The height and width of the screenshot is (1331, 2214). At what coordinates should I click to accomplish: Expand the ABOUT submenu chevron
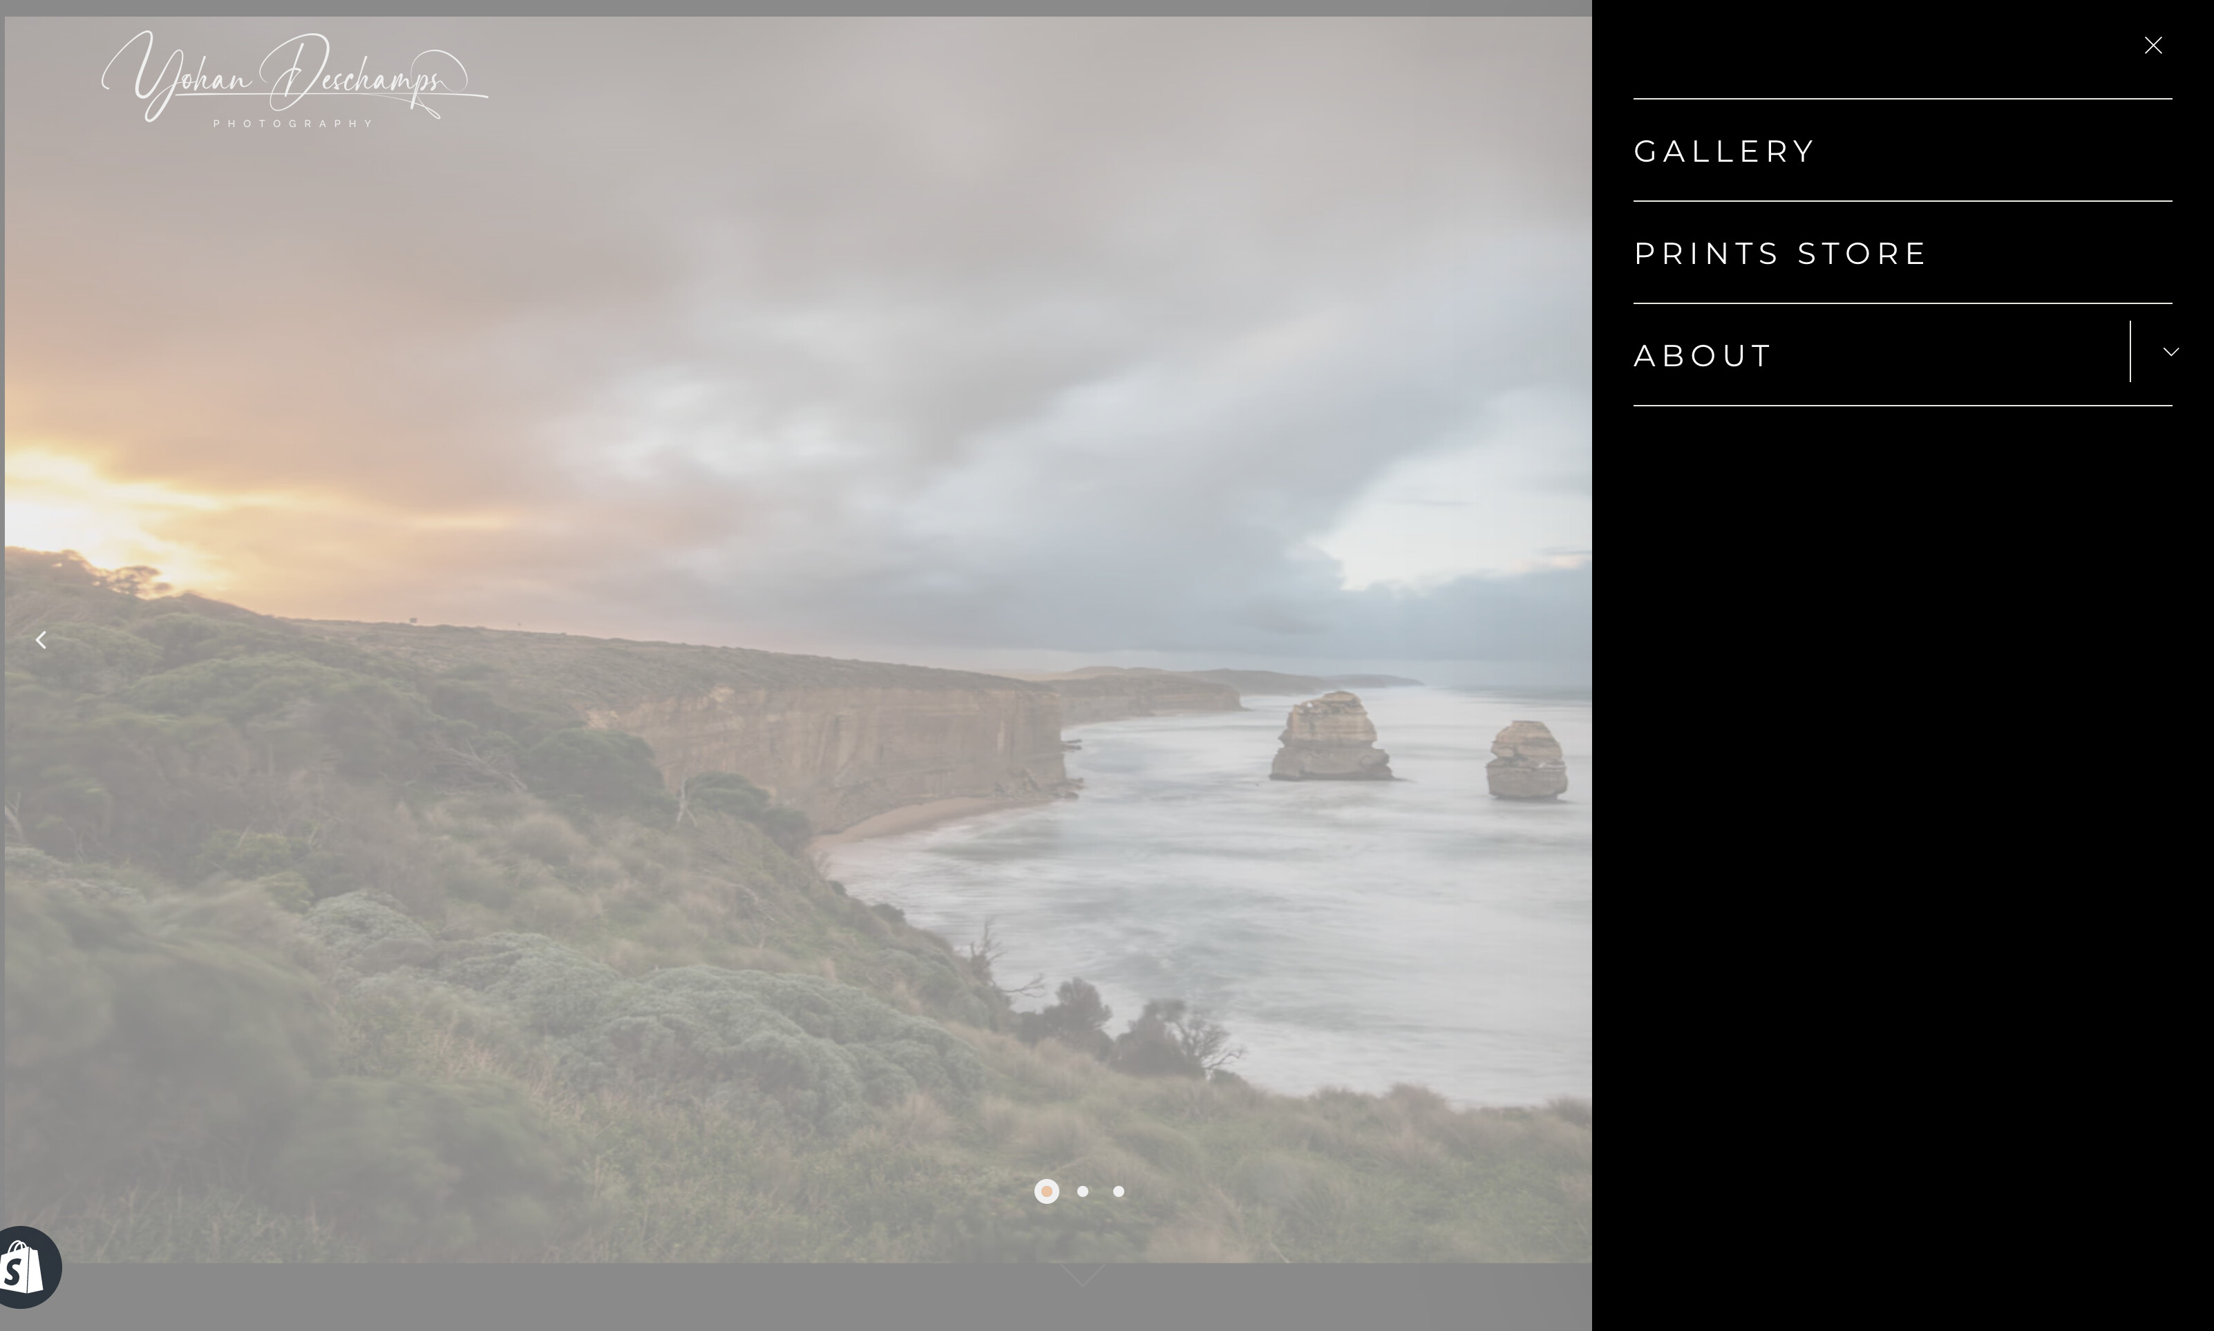click(x=2170, y=352)
